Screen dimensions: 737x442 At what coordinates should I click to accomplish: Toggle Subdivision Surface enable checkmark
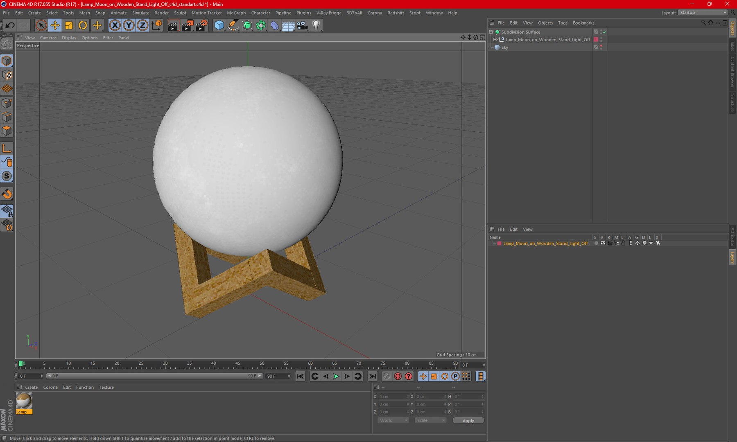(605, 32)
